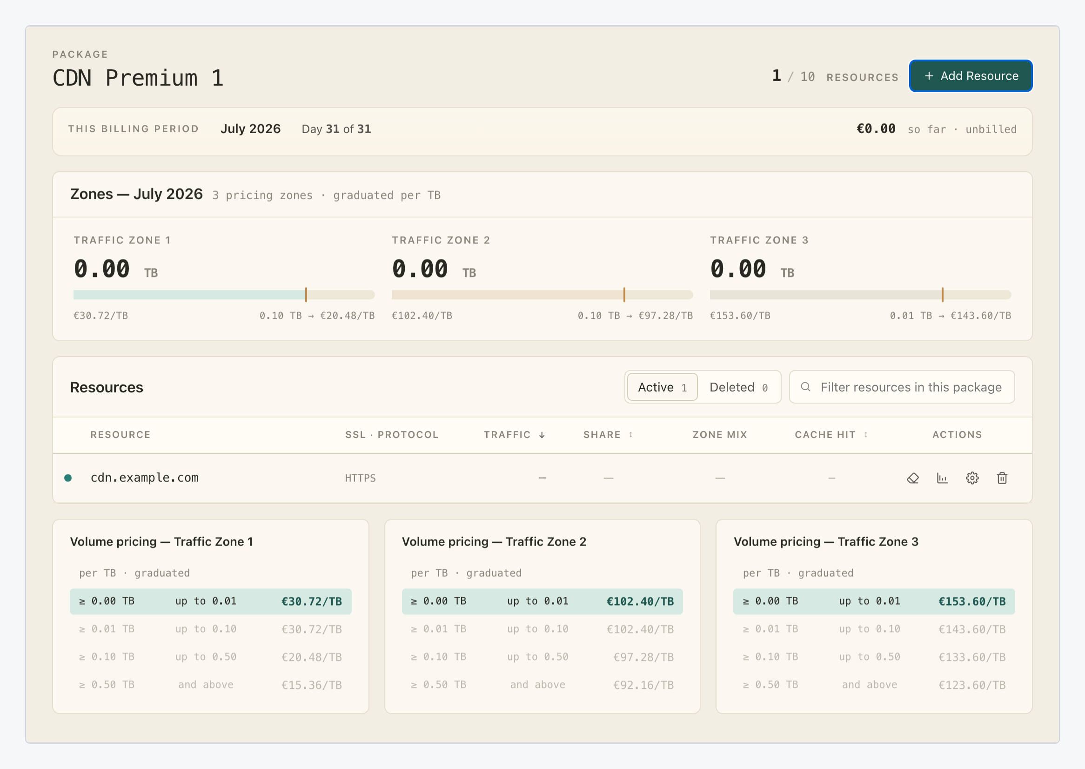The width and height of the screenshot is (1085, 769).
Task: Select the €97.28/TB tier row
Action: point(542,657)
